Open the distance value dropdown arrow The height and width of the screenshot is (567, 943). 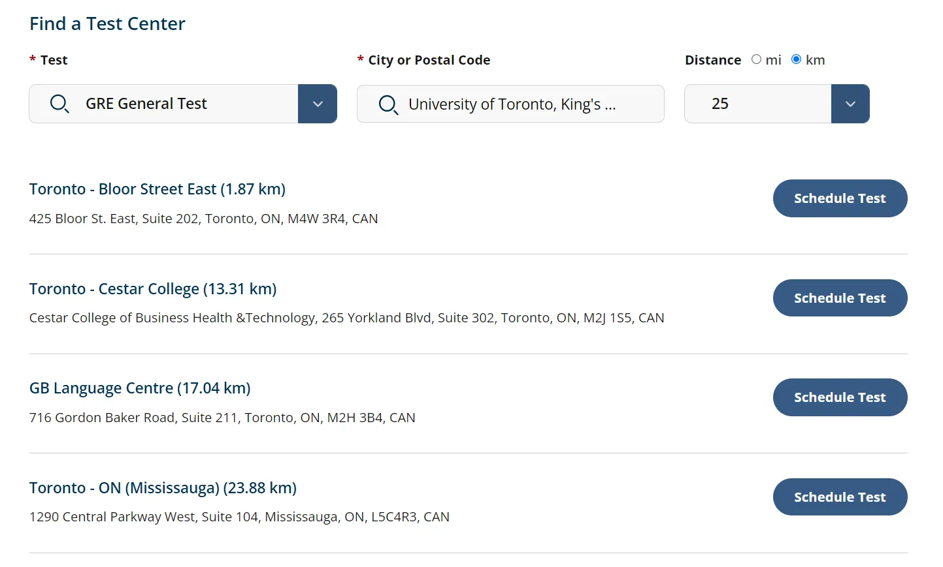(x=850, y=104)
